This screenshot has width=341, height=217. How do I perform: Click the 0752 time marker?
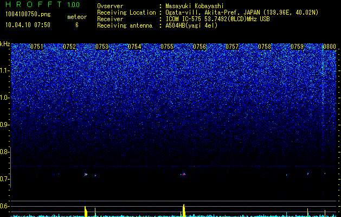point(69,47)
